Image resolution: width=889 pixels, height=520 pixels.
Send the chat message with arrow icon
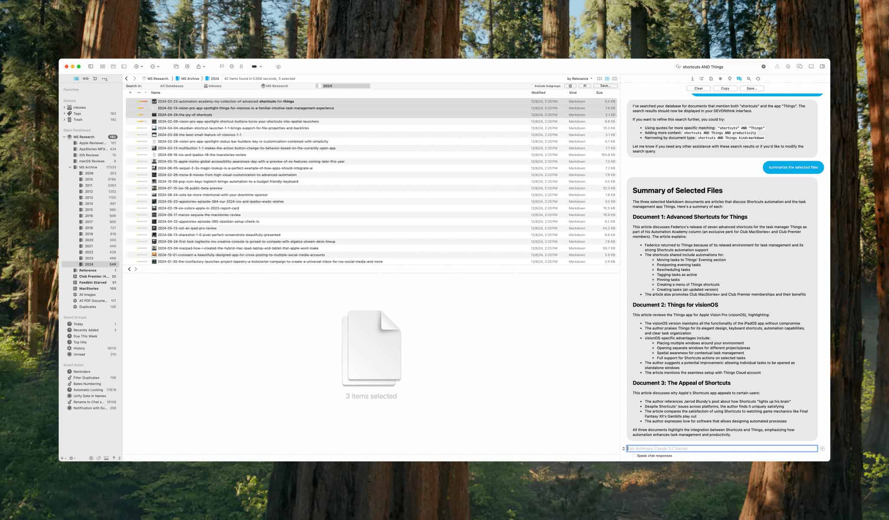coord(822,448)
